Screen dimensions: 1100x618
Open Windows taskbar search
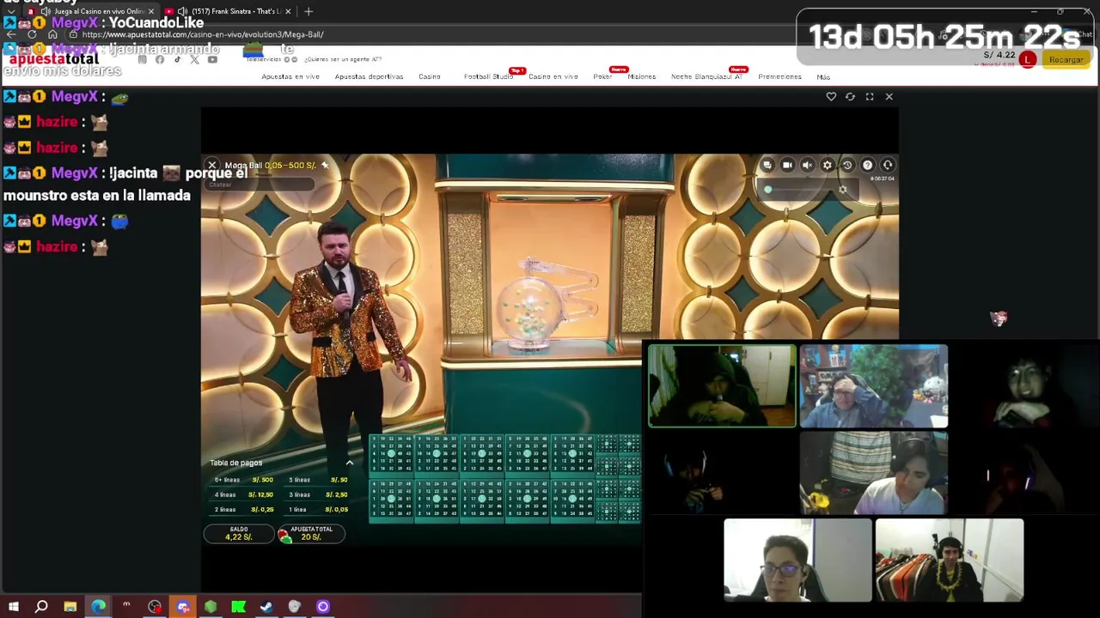pos(41,607)
